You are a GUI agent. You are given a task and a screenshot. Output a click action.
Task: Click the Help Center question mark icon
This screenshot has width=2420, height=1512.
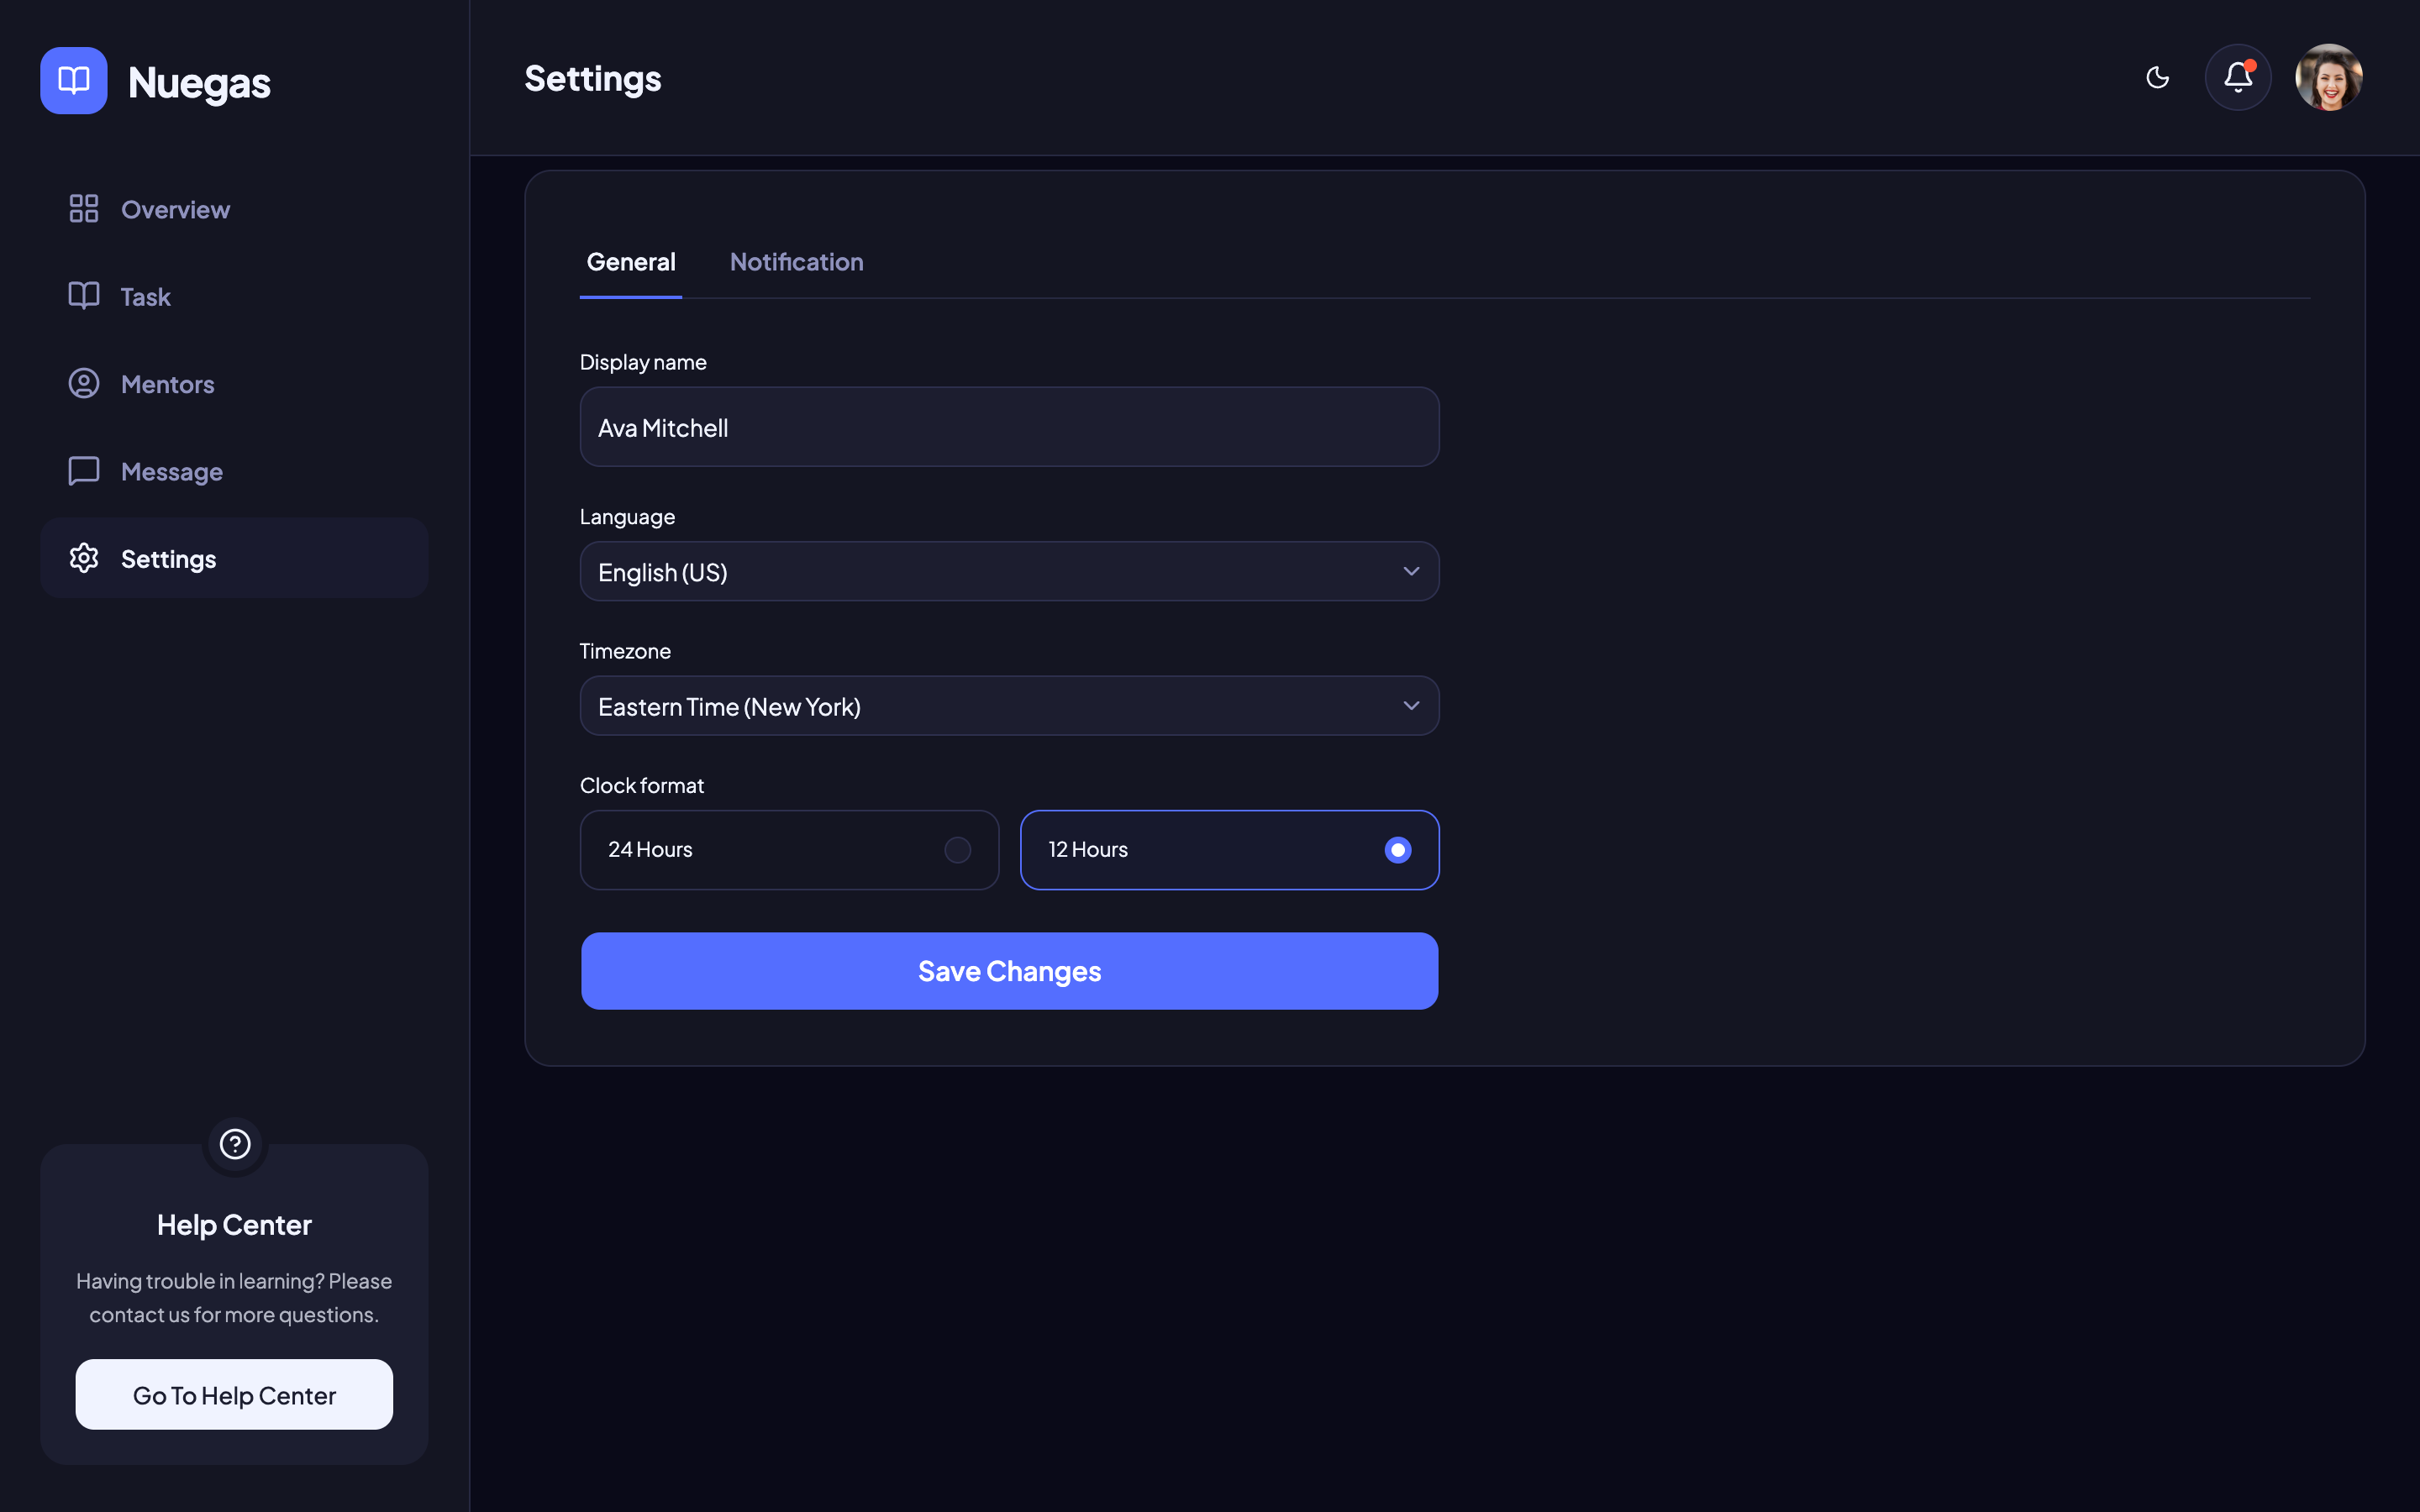[x=235, y=1143]
